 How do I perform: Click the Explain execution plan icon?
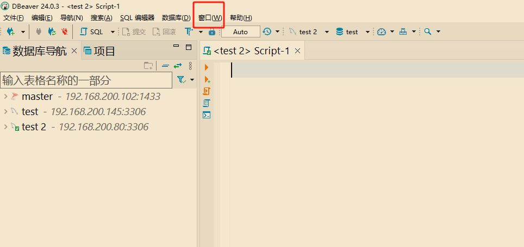207,103
